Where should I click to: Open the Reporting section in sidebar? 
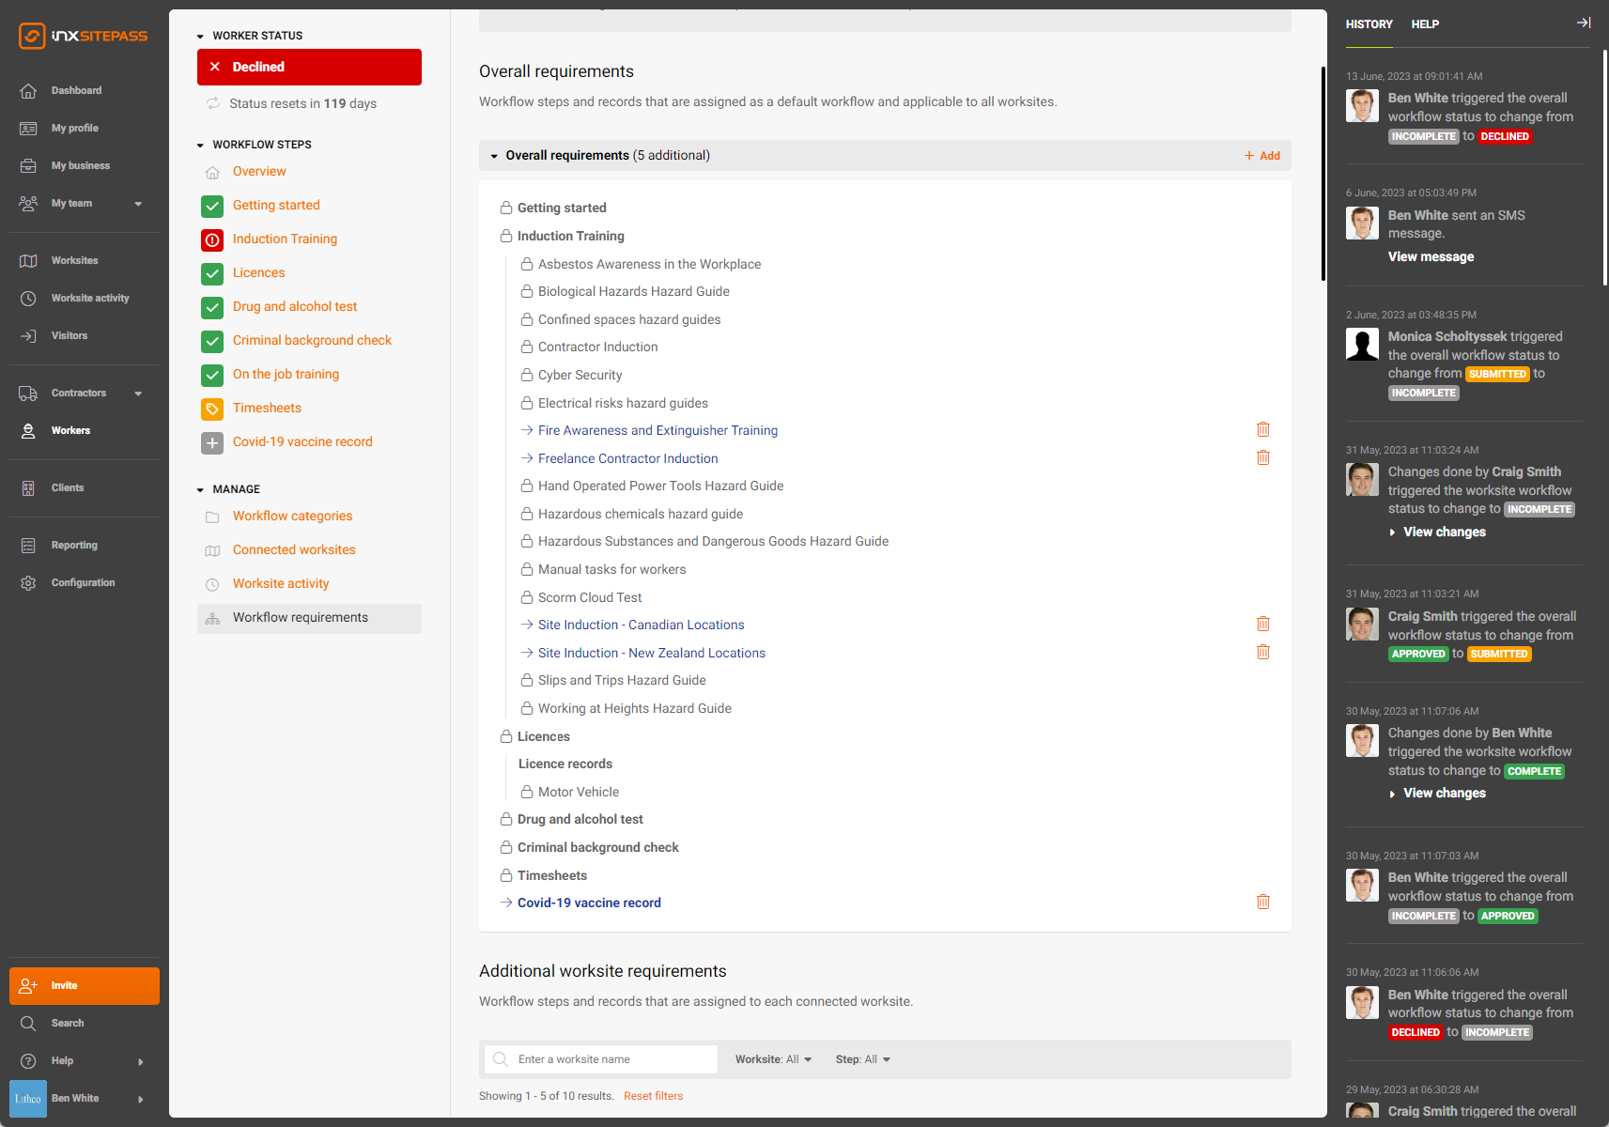pyautogui.click(x=73, y=546)
